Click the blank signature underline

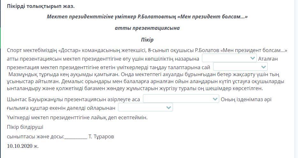coord(76,137)
